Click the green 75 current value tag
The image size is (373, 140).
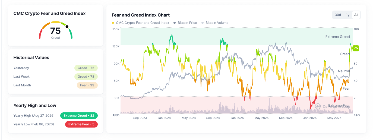[356, 48]
